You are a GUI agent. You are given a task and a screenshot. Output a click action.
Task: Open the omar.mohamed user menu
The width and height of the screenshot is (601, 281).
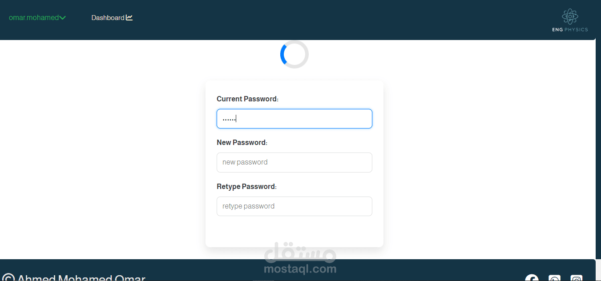37,18
